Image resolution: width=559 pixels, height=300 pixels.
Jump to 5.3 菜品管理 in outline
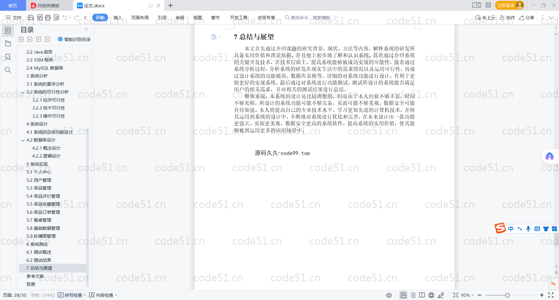click(39, 188)
